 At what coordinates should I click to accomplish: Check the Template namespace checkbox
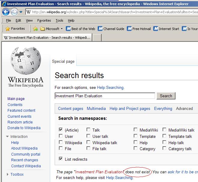[x=136, y=136]
